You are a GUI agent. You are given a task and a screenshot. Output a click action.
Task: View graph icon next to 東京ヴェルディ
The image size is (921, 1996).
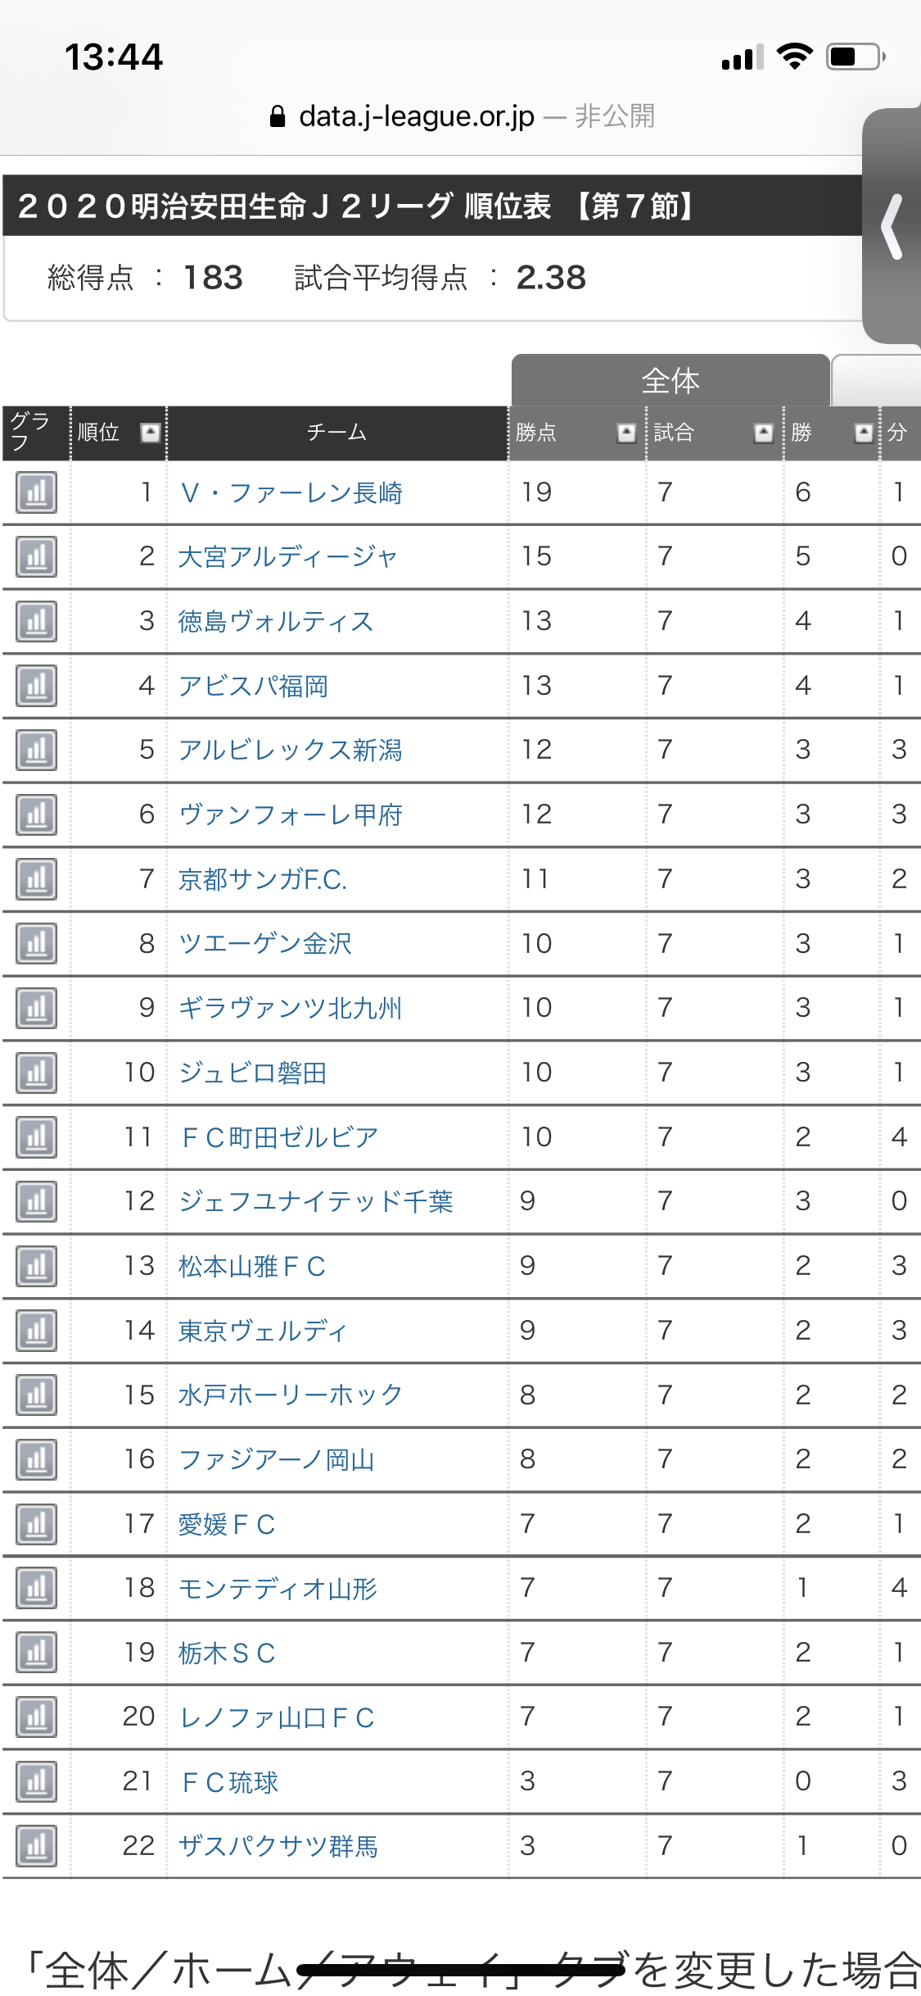tap(36, 1331)
